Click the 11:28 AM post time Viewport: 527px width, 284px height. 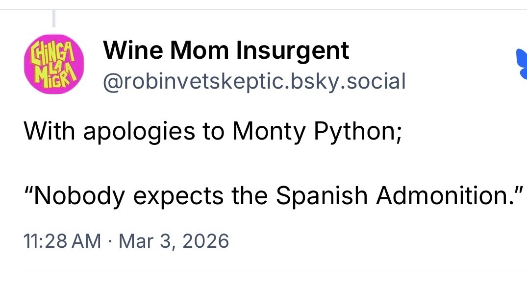coord(62,241)
